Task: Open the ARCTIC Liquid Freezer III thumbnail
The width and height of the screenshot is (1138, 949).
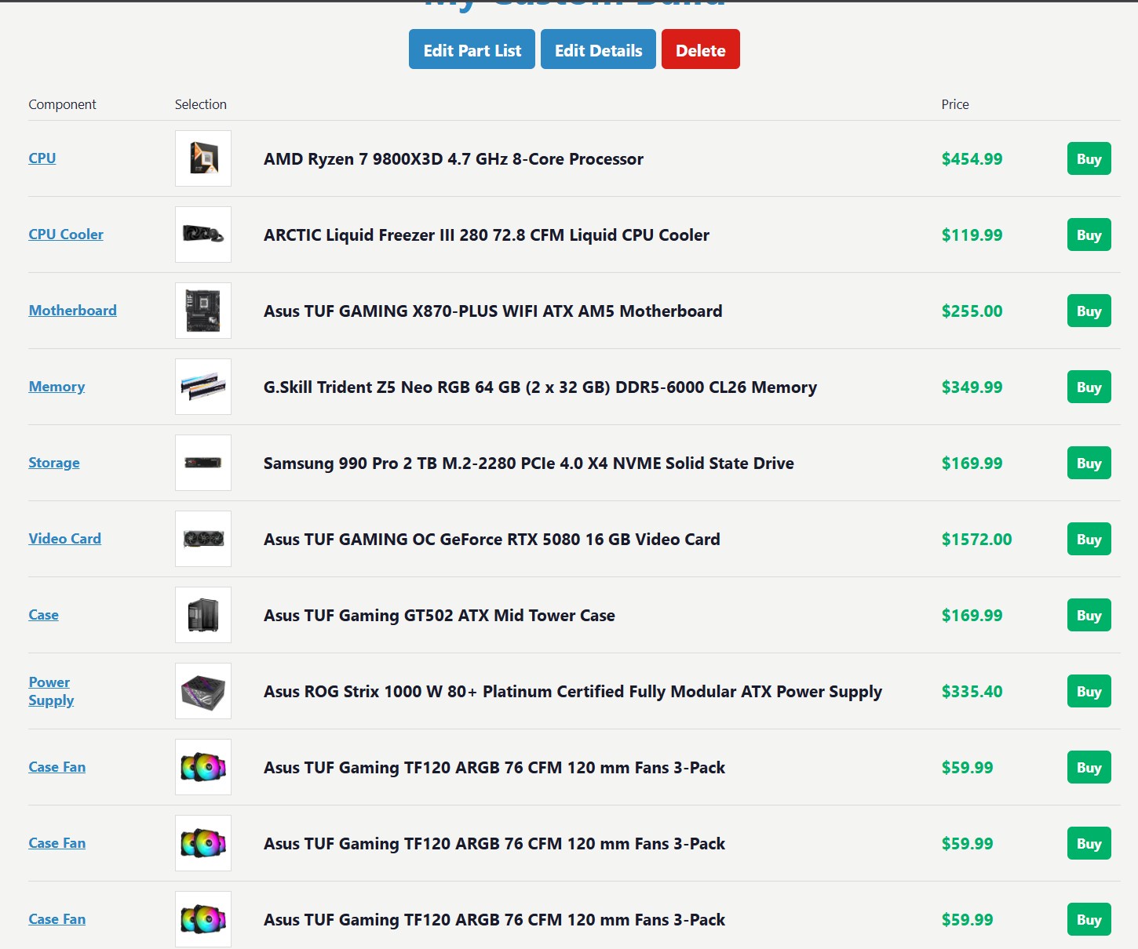Action: [x=203, y=235]
